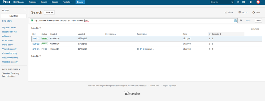The image size is (265, 101).
Task: Click the TO DO status of SSP-29
Action: (x=45, y=49)
